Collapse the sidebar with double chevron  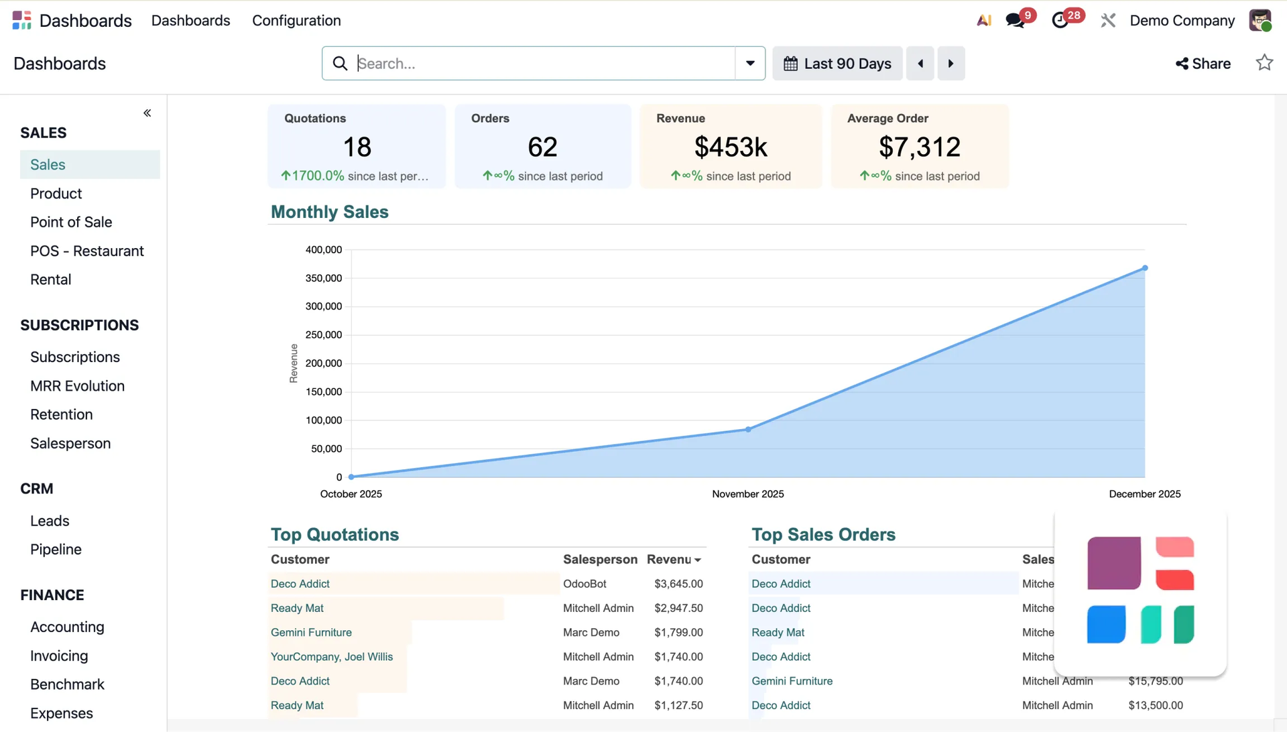pos(147,113)
